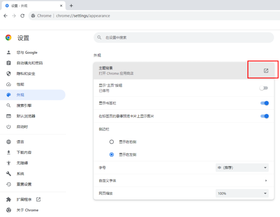Viewport: 280px width, 217px height.
Task: Click the external link icon next to 扩展程序
Action: coord(38,199)
